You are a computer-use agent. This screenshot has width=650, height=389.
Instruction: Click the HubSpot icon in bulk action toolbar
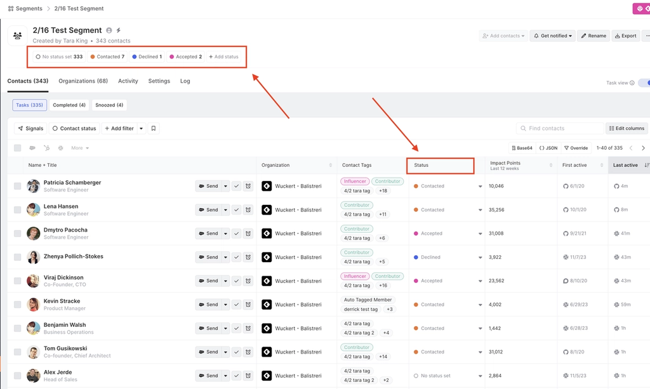coord(46,148)
